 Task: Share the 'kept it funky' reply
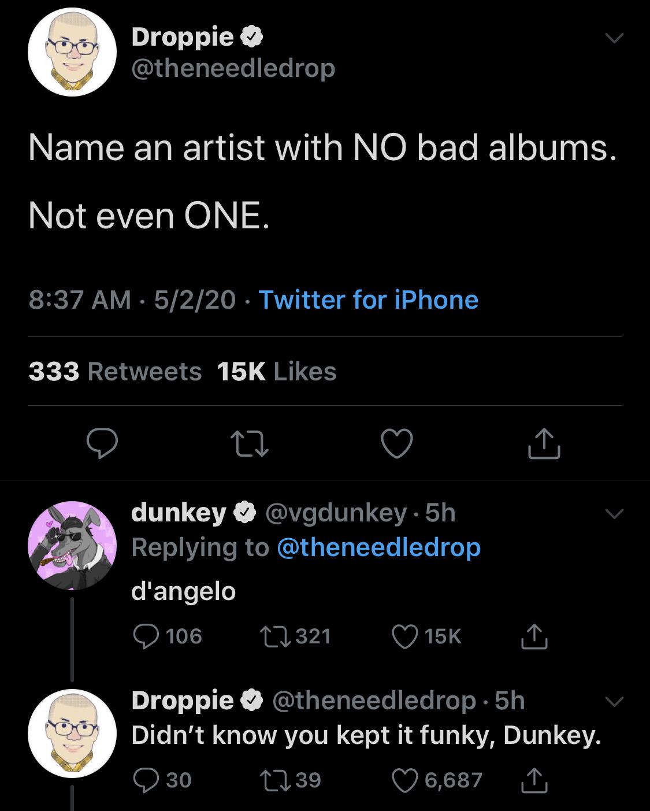[534, 780]
